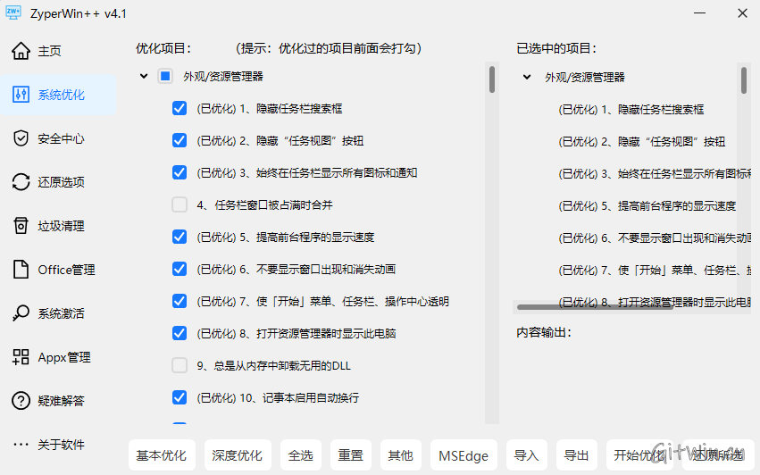This screenshot has height=475, width=760.
Task: Select the 系统优化 sliders icon
Action: pyautogui.click(x=21, y=95)
